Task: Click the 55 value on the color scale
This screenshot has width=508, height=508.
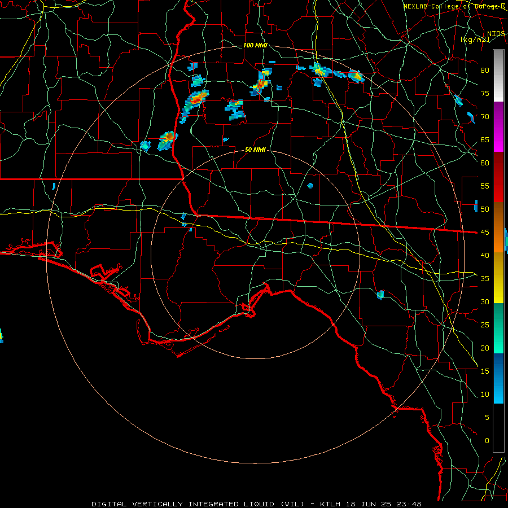Action: coord(485,186)
